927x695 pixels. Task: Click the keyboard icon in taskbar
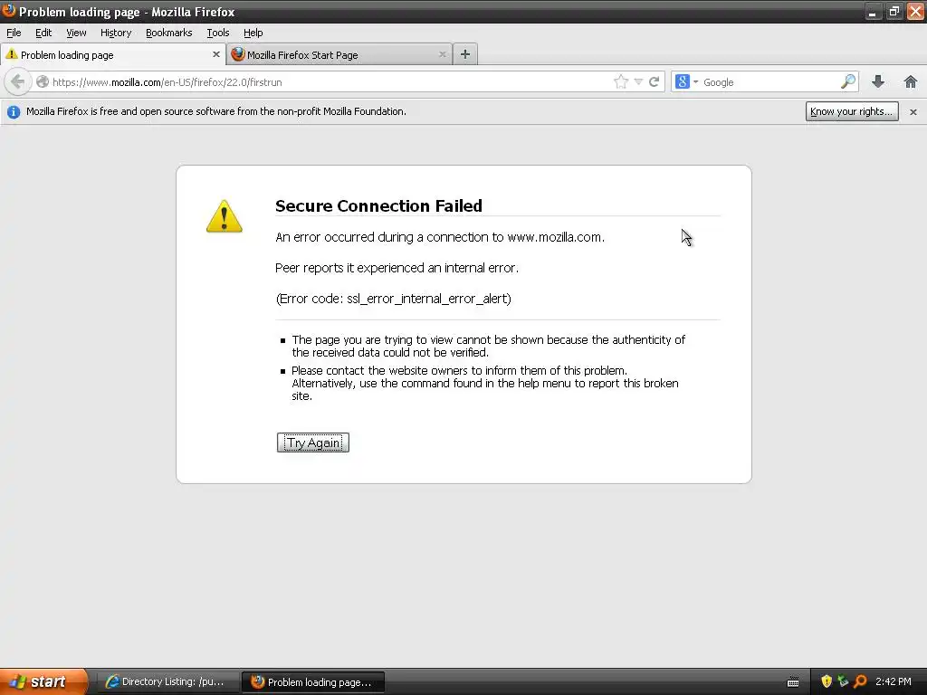tap(793, 682)
